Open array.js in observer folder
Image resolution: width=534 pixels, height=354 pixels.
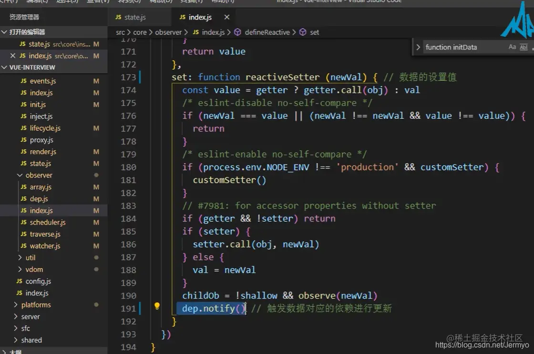point(54,187)
